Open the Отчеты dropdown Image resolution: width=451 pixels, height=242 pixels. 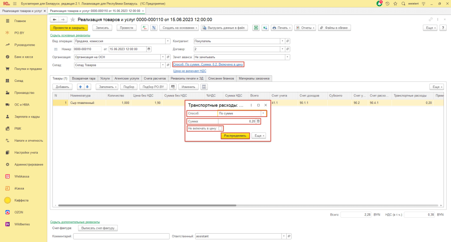(306, 28)
